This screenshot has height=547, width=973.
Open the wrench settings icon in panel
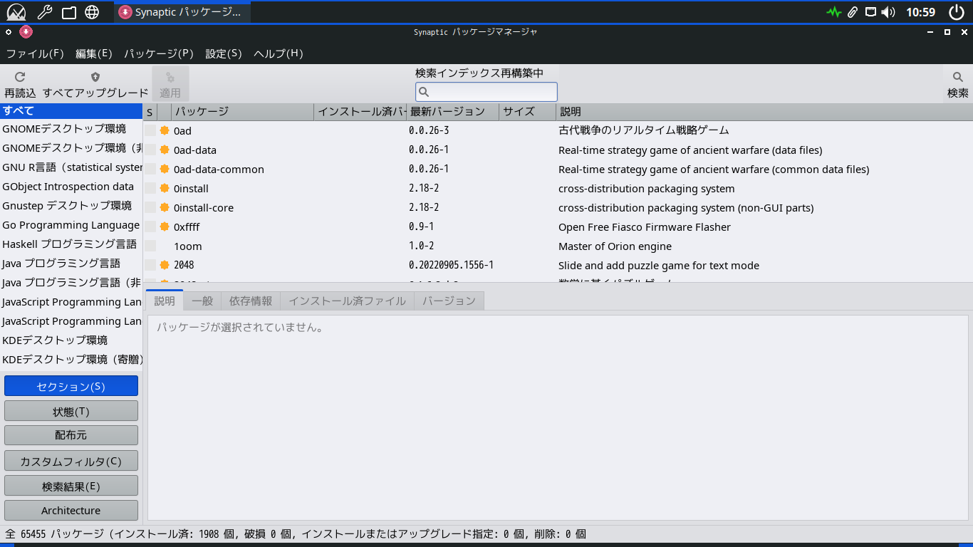point(44,12)
